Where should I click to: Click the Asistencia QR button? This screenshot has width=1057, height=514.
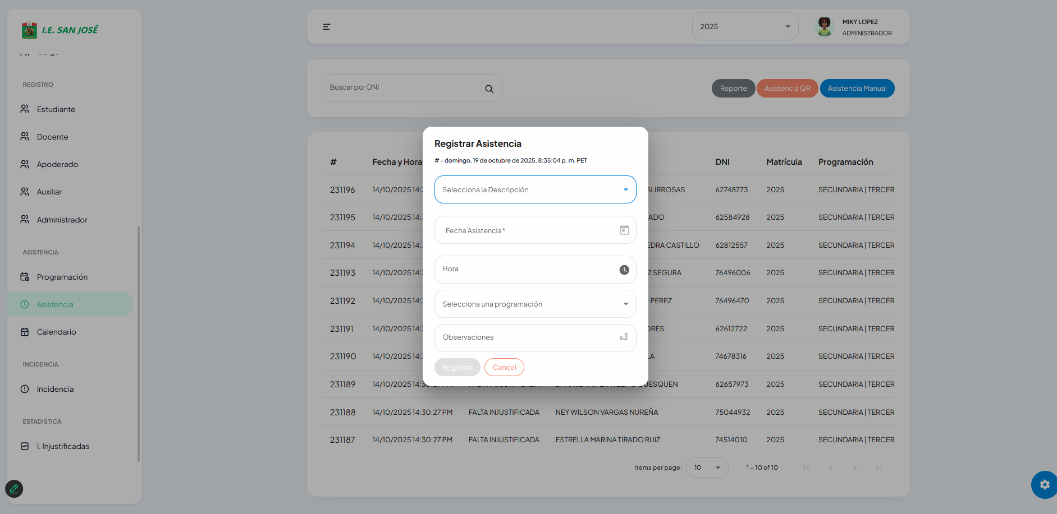click(787, 89)
